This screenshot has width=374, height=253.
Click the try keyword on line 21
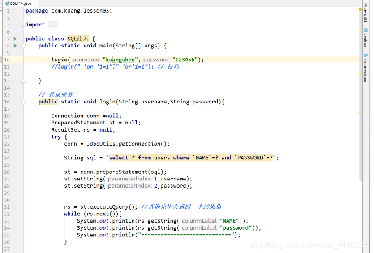coord(56,137)
